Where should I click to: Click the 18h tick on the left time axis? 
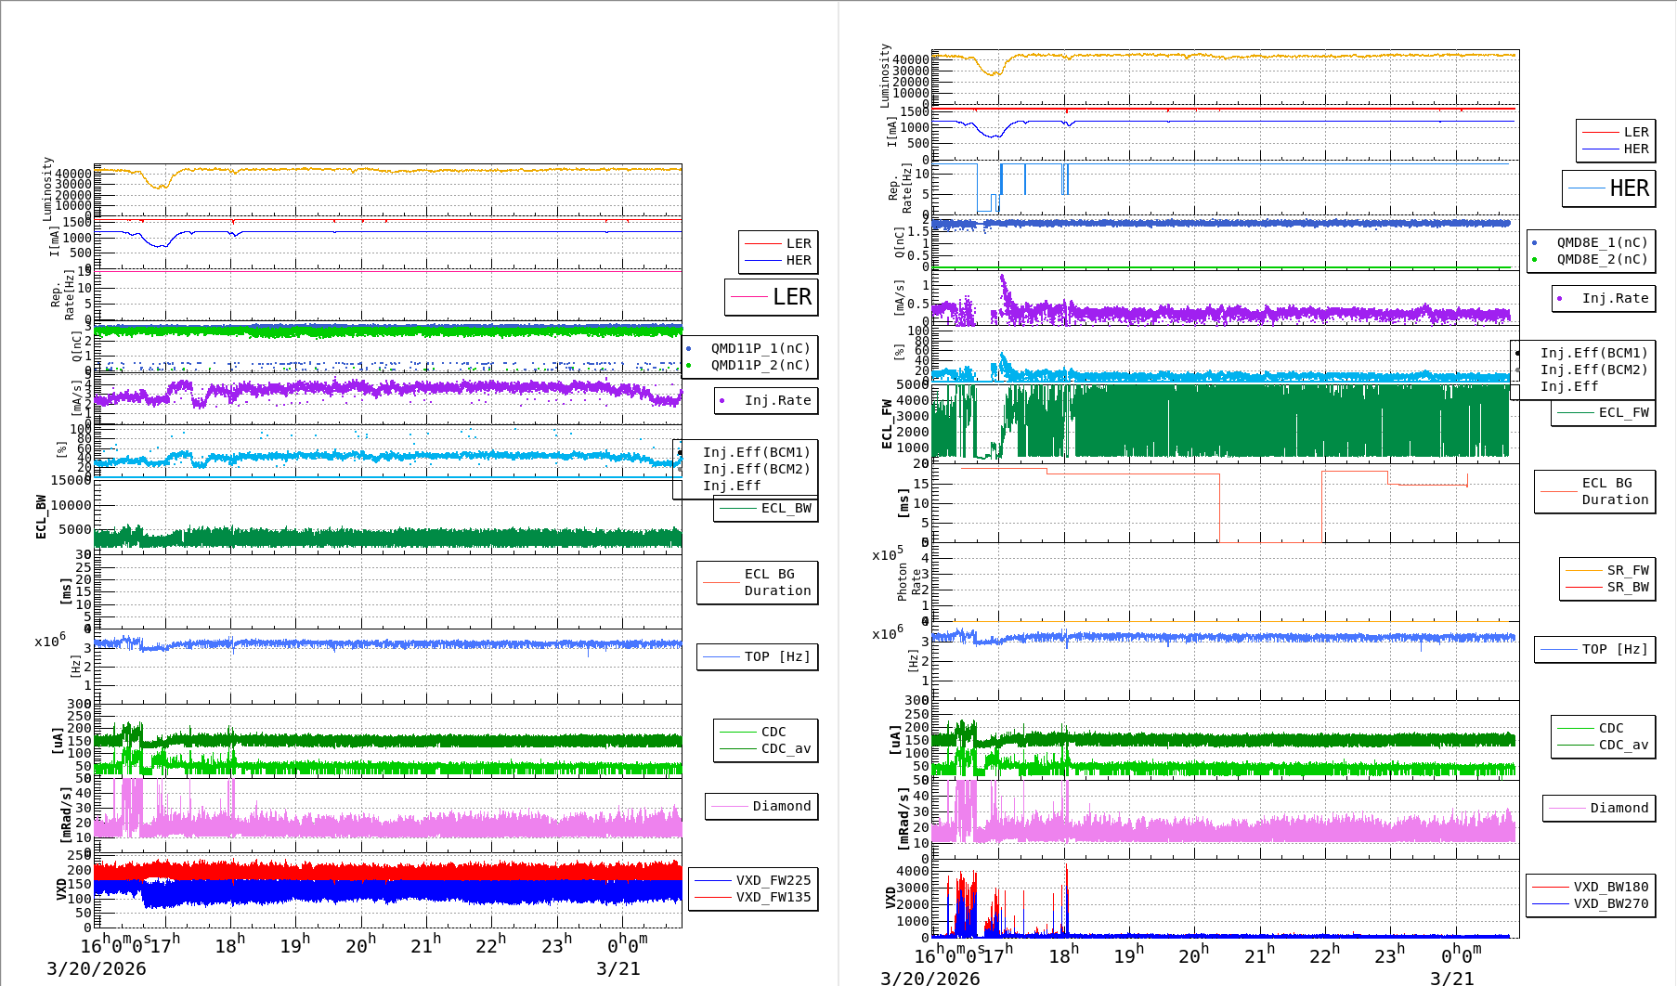[230, 945]
